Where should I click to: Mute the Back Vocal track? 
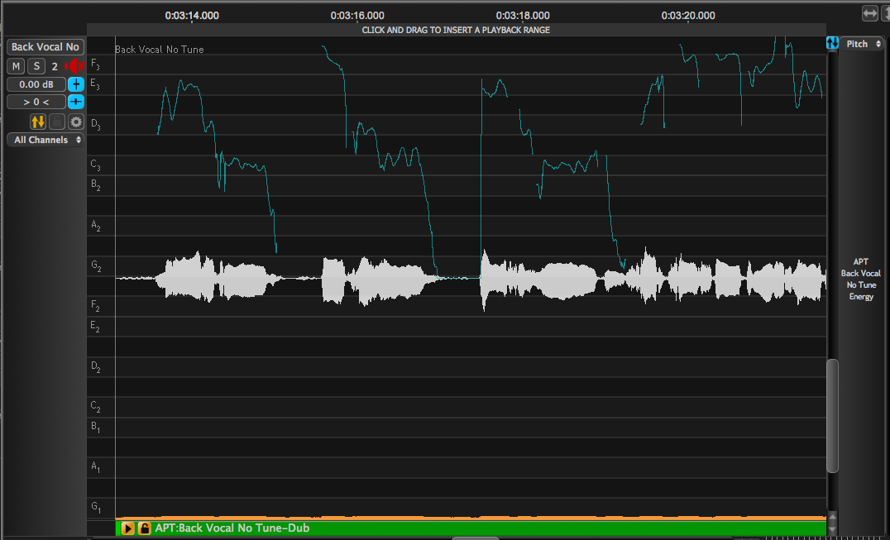(x=16, y=66)
